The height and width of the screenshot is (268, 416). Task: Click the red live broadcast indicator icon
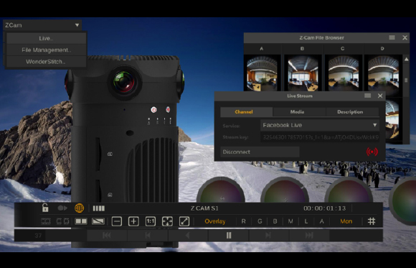372,152
